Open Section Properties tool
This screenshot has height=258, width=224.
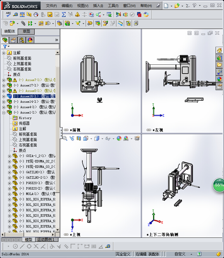click(x=29, y=14)
